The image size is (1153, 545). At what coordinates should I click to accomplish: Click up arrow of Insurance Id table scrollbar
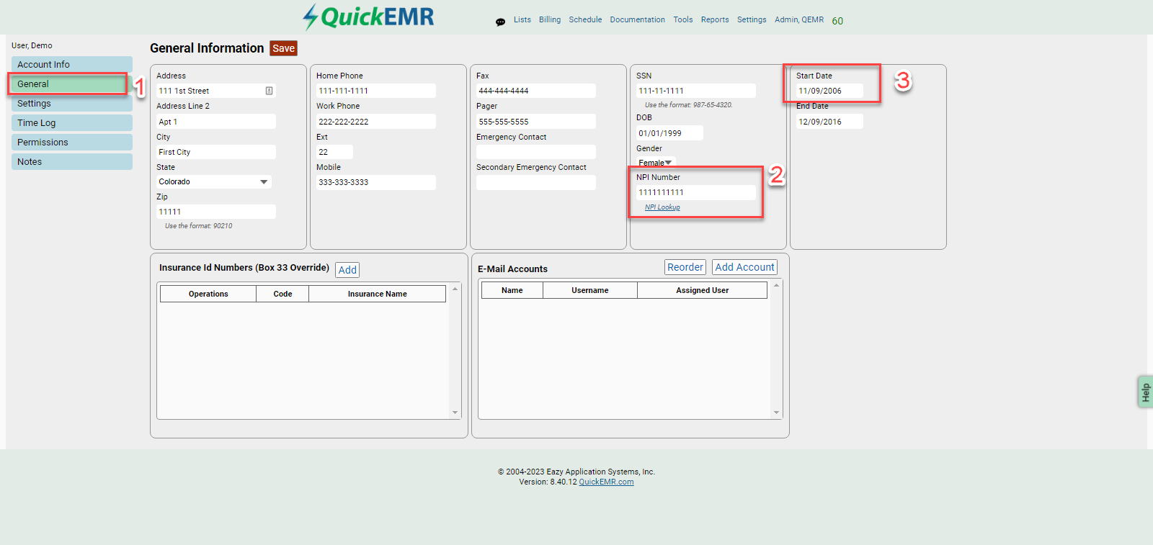(x=455, y=289)
